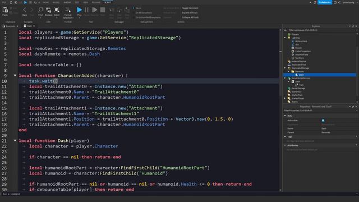Collapse the Tags properties section
This screenshot has width=359, height=202.
coord(286,137)
